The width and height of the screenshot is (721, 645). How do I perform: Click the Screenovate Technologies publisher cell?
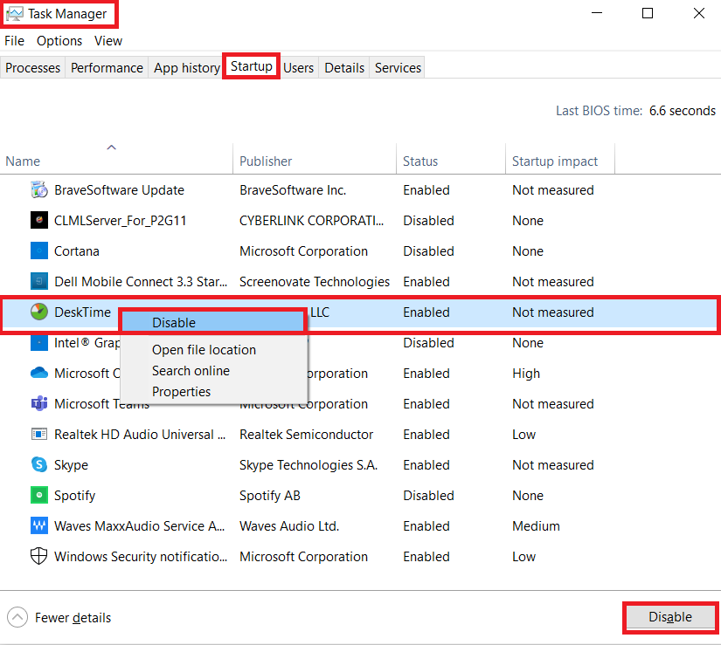(315, 281)
